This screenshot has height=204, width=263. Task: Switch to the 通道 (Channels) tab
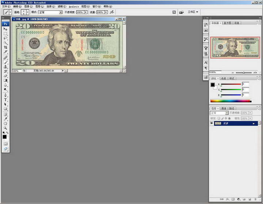coord(224,108)
